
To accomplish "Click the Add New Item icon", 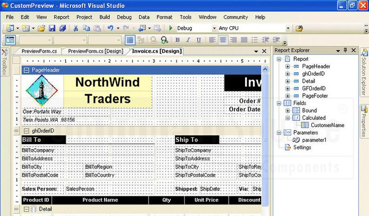I will pos(26,28).
